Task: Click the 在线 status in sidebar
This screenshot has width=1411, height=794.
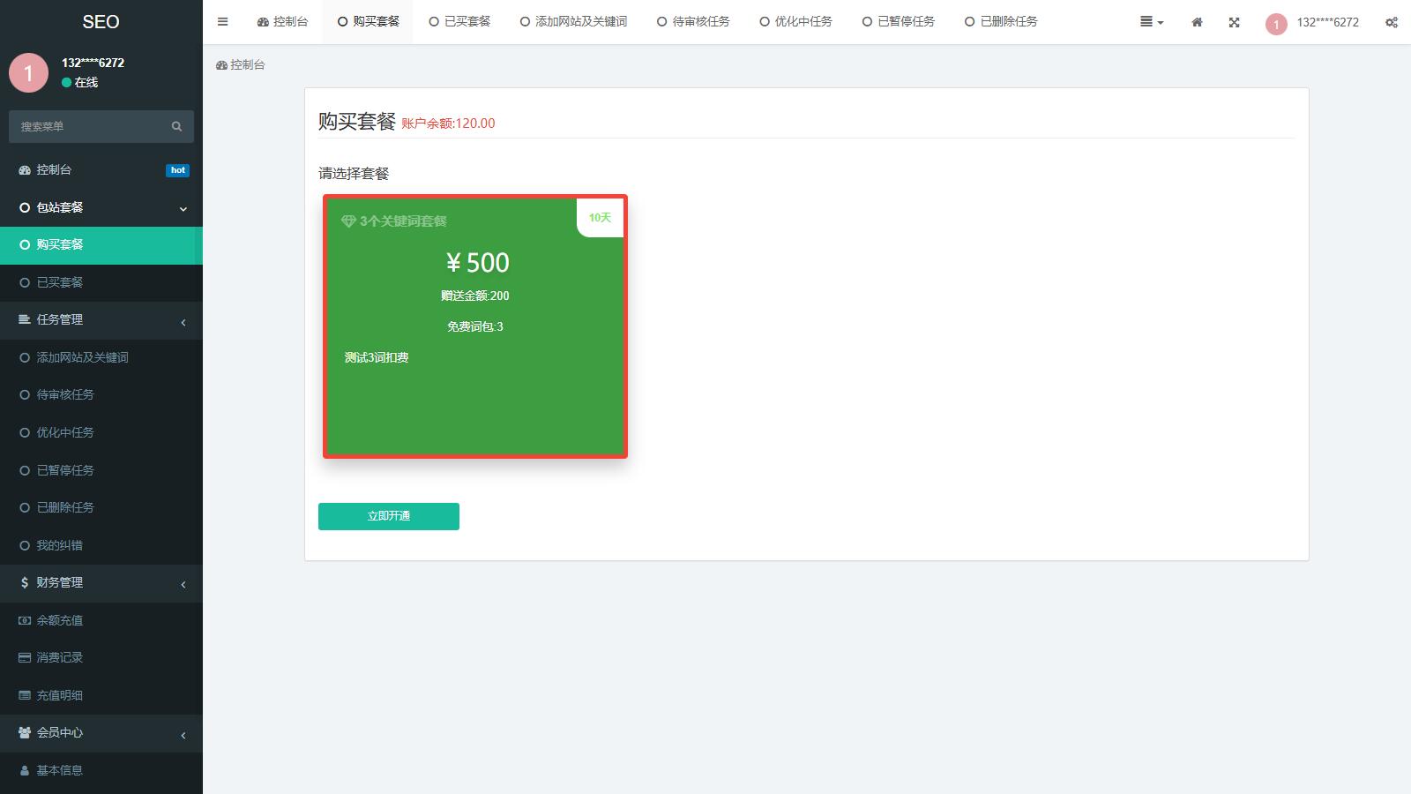Action: [x=80, y=82]
